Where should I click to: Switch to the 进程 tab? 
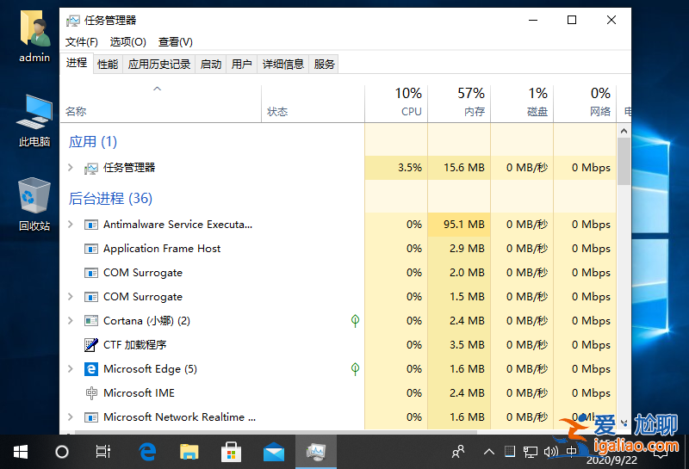point(77,63)
